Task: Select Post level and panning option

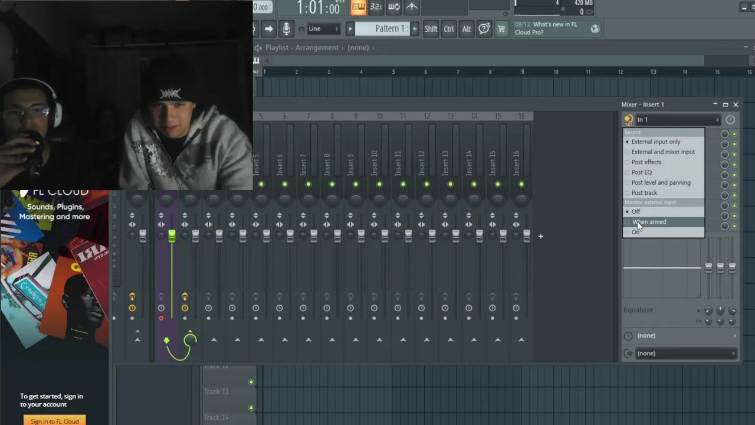Action: (x=663, y=182)
